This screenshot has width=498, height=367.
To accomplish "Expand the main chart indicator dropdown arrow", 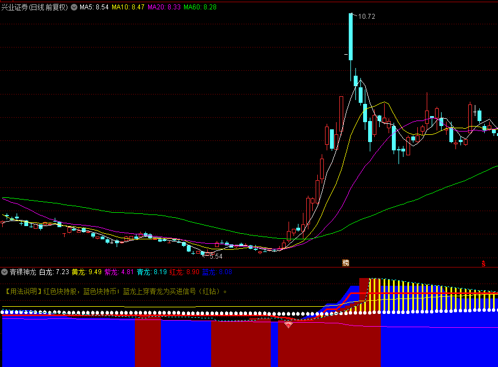I will coord(74,7).
